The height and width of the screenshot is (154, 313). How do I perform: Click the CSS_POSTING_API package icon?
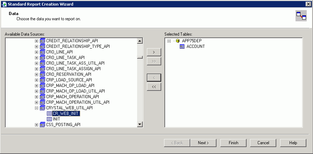tap(42, 125)
